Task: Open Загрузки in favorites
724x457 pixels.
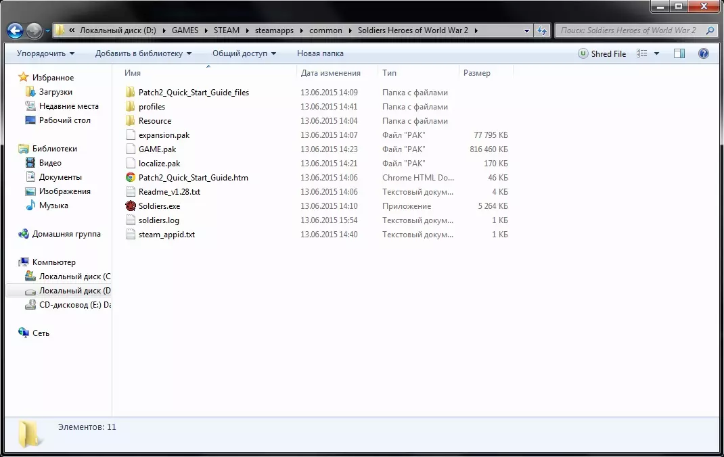Action: tap(55, 92)
